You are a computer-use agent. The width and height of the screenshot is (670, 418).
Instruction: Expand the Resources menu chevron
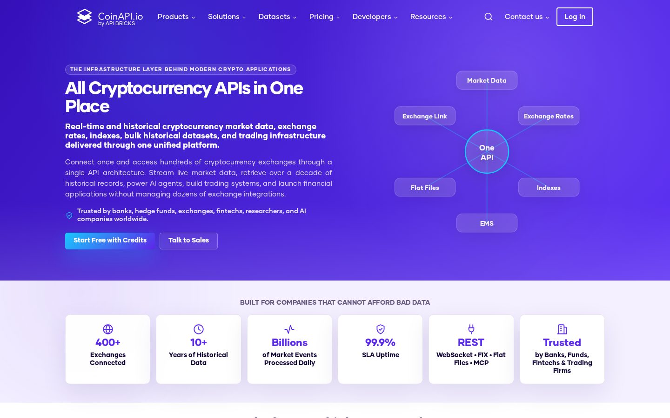(450, 18)
